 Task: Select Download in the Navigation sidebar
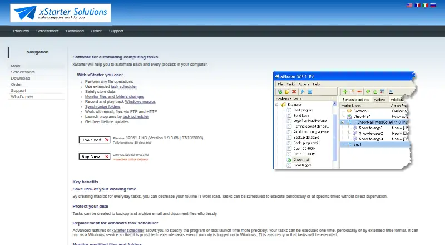[36, 78]
